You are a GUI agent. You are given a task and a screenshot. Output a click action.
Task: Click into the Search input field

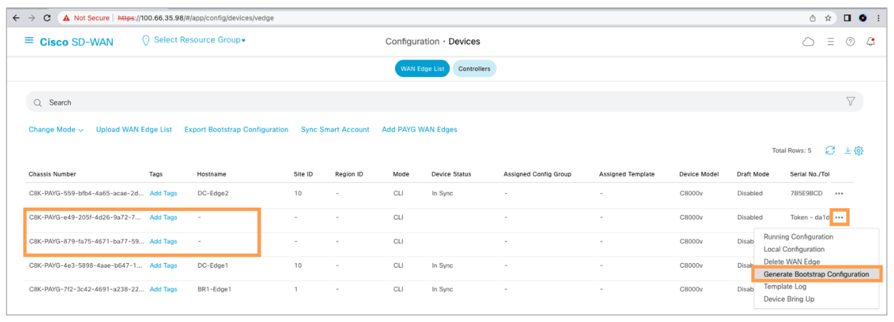393,102
